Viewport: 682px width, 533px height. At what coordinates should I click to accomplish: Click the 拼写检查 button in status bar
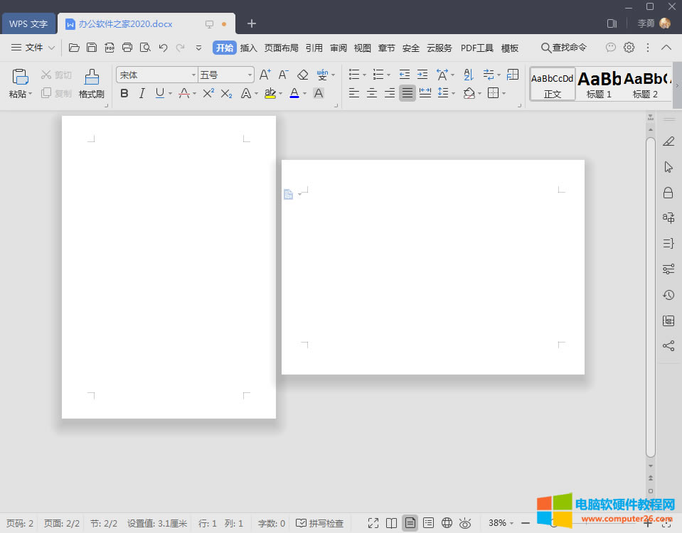(320, 523)
